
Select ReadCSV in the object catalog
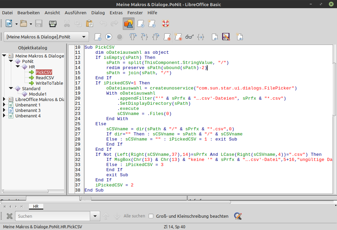(45, 78)
